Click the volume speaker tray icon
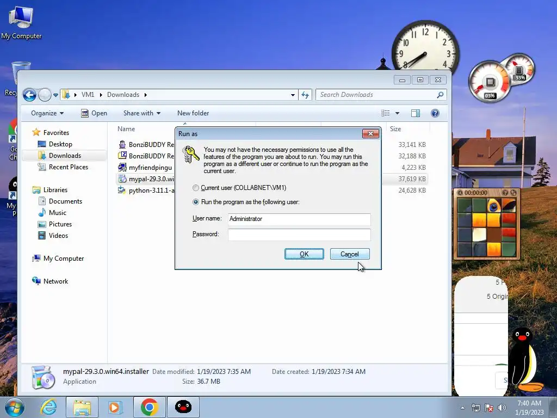 point(502,408)
